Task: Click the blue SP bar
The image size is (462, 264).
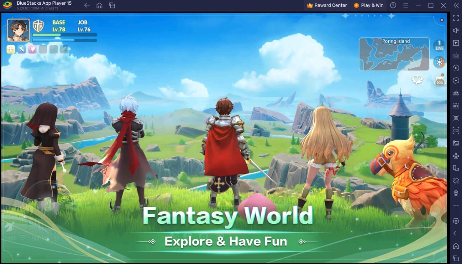Action: point(65,40)
